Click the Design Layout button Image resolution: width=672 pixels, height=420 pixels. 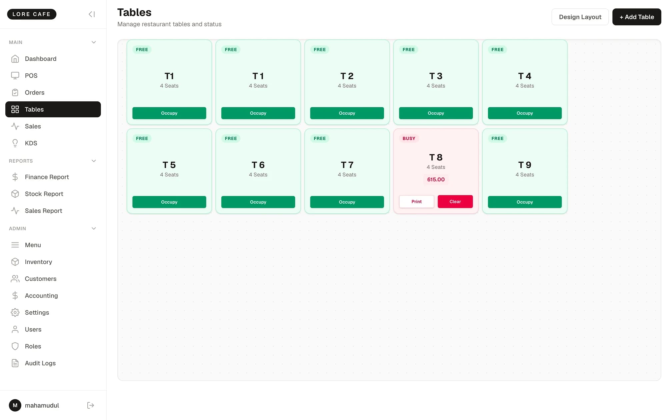pos(580,17)
